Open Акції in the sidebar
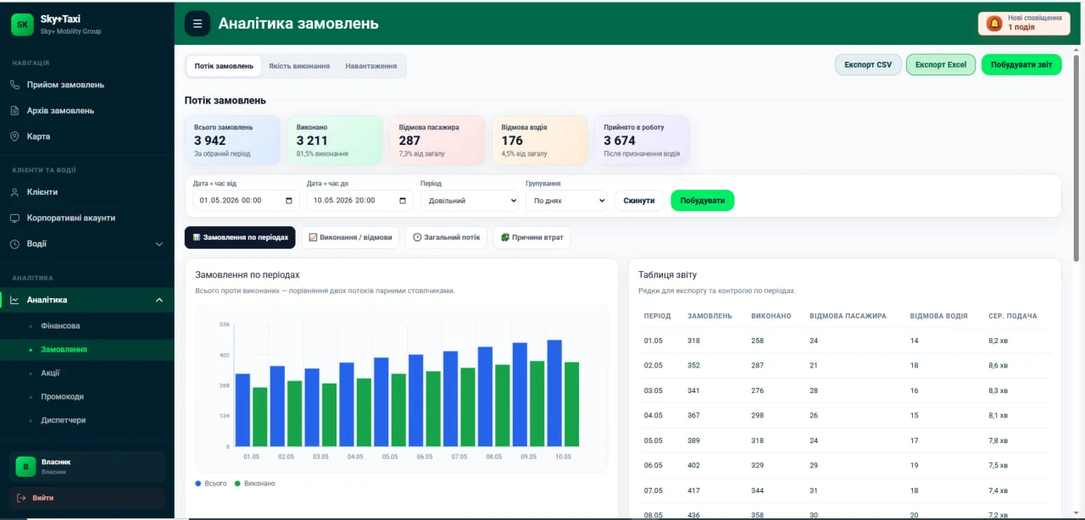The height and width of the screenshot is (520, 1085). pyautogui.click(x=50, y=373)
